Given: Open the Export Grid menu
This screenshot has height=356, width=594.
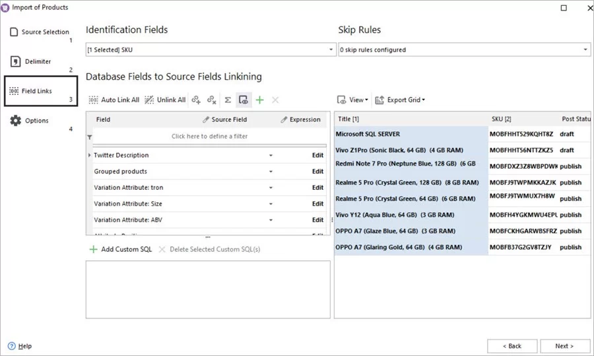Looking at the screenshot, I should click(x=400, y=100).
